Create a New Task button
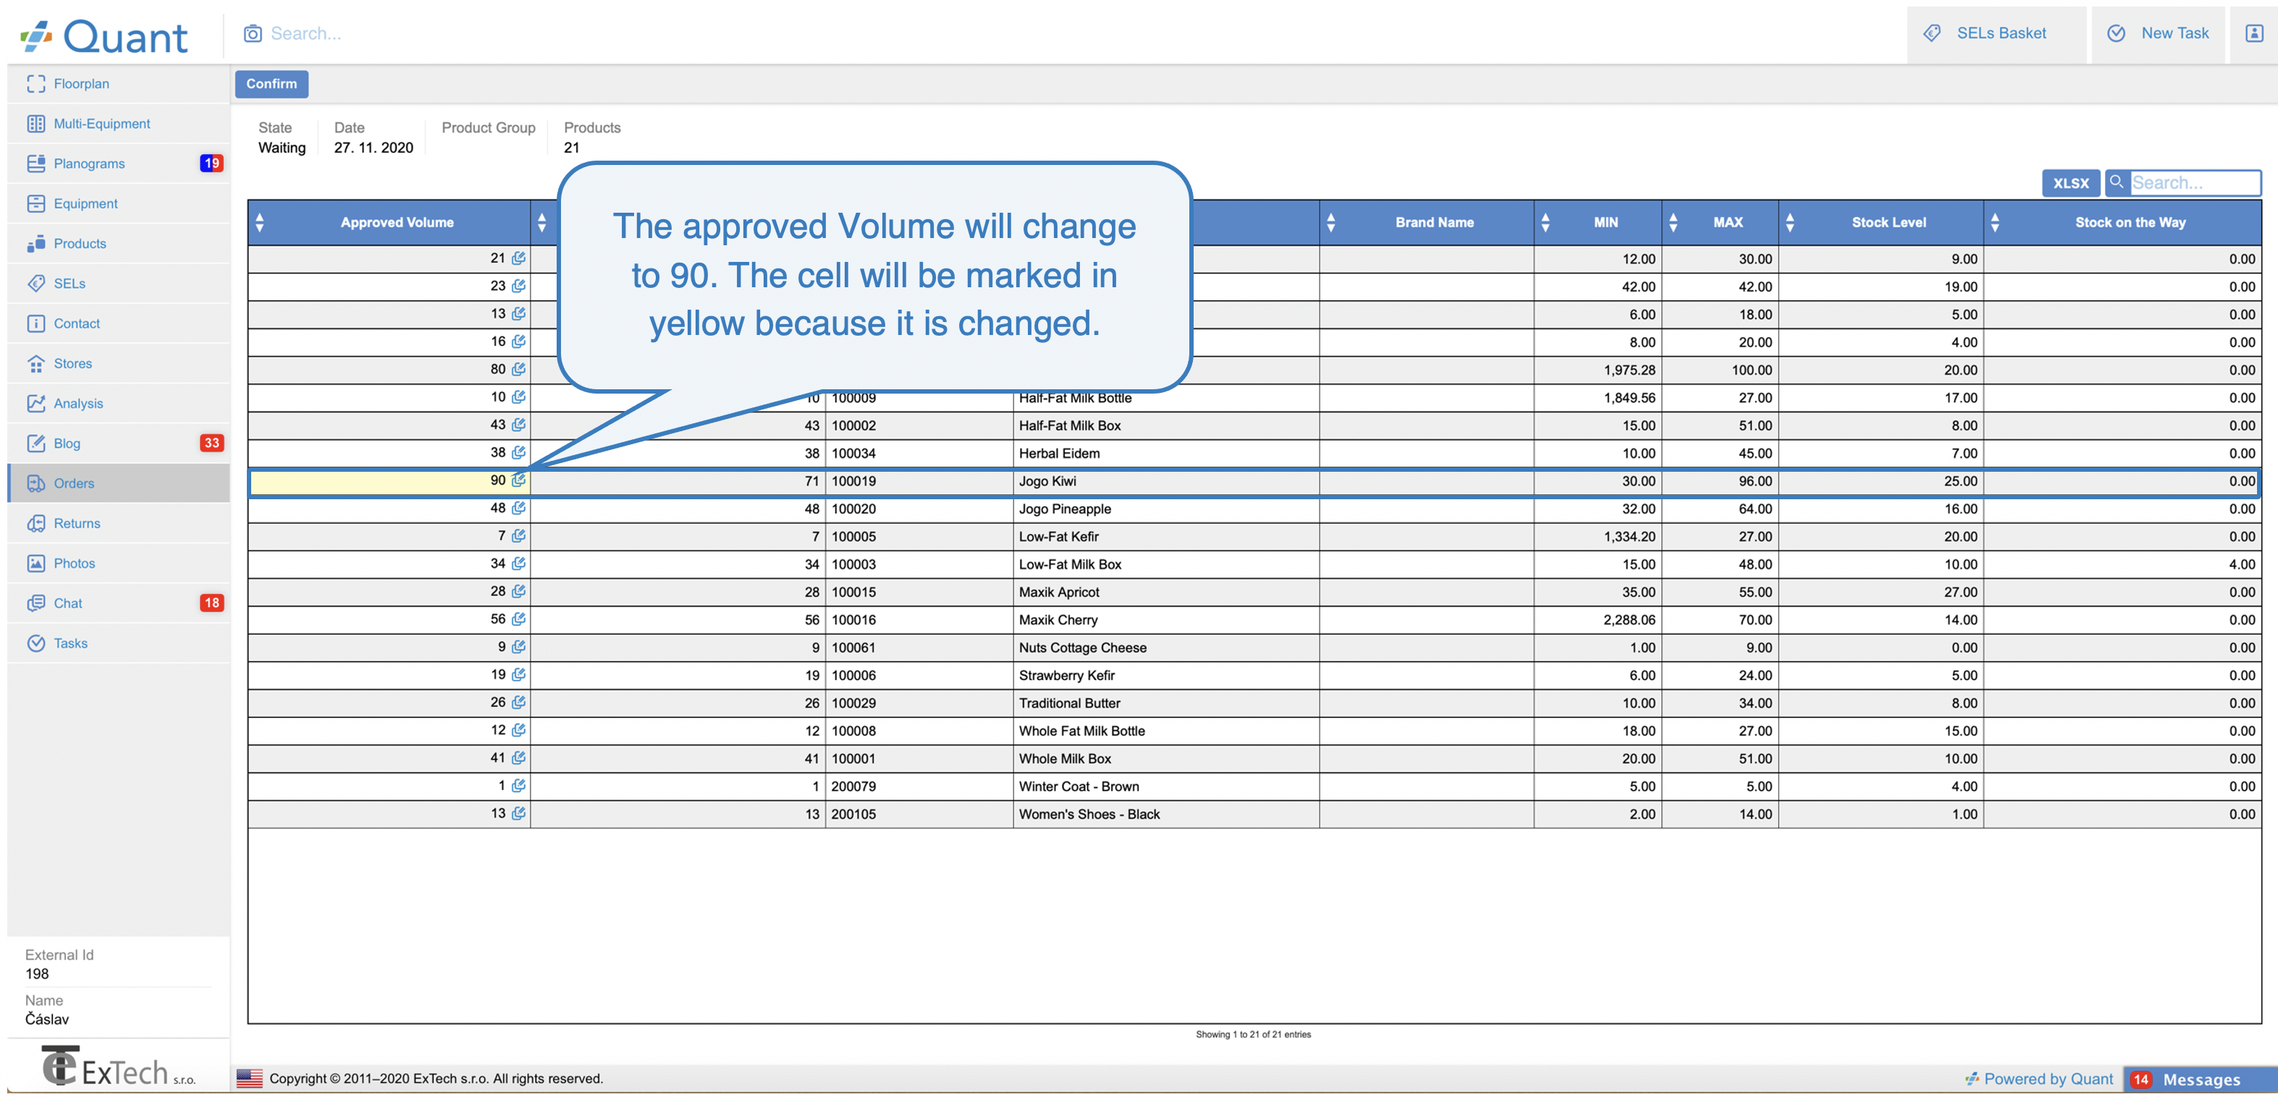 pyautogui.click(x=2159, y=33)
